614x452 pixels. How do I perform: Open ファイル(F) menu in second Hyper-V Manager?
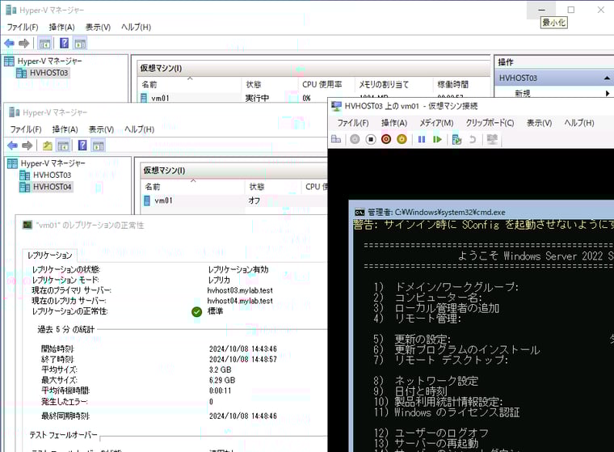click(26, 129)
